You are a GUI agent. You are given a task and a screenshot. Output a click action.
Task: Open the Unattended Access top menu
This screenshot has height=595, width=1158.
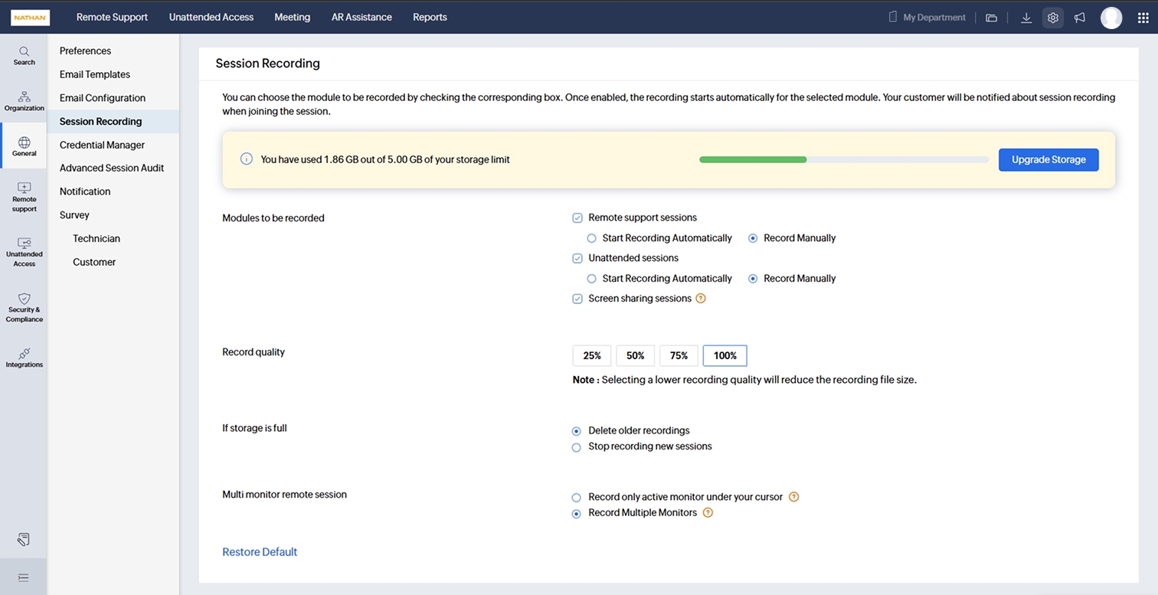tap(211, 17)
